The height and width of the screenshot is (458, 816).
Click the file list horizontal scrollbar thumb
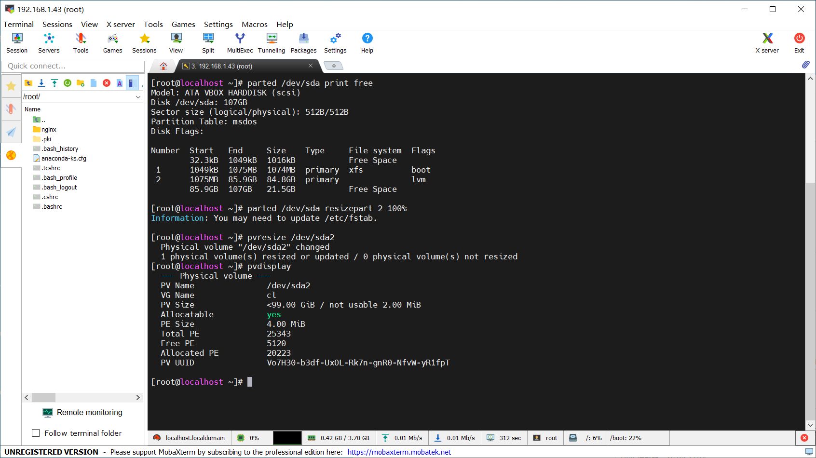(43, 398)
